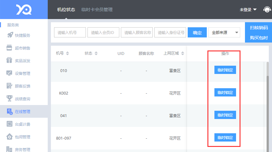
Task: Click 富贵区 in the 010 row
Action: [x=175, y=71]
